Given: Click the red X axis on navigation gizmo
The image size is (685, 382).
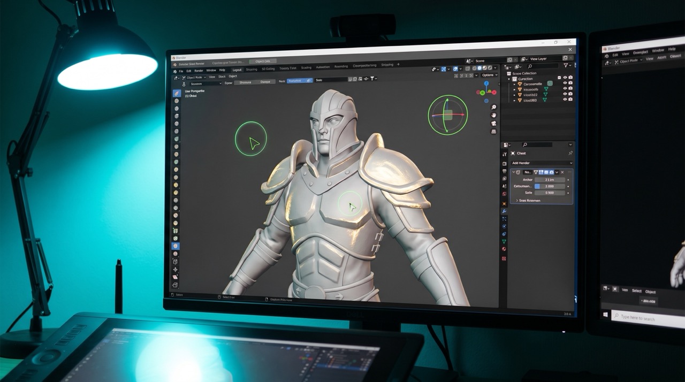Looking at the screenshot, I should 494,93.
